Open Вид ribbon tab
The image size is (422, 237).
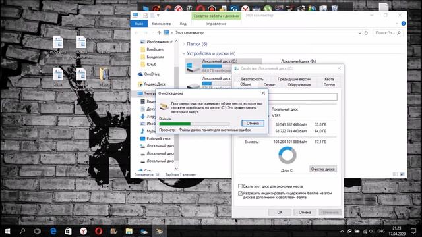183,24
